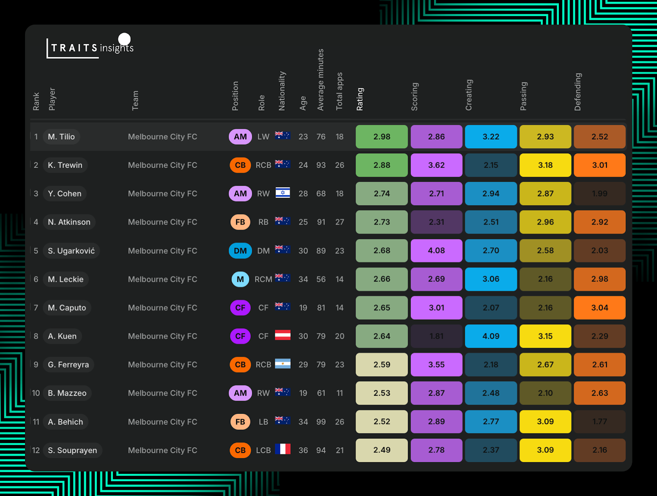This screenshot has width=657, height=496.
Task: Click the Austria flag in A. Kuen row
Action: [283, 335]
